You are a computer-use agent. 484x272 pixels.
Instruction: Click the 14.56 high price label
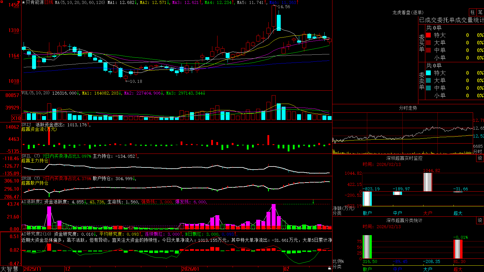[x=284, y=7]
